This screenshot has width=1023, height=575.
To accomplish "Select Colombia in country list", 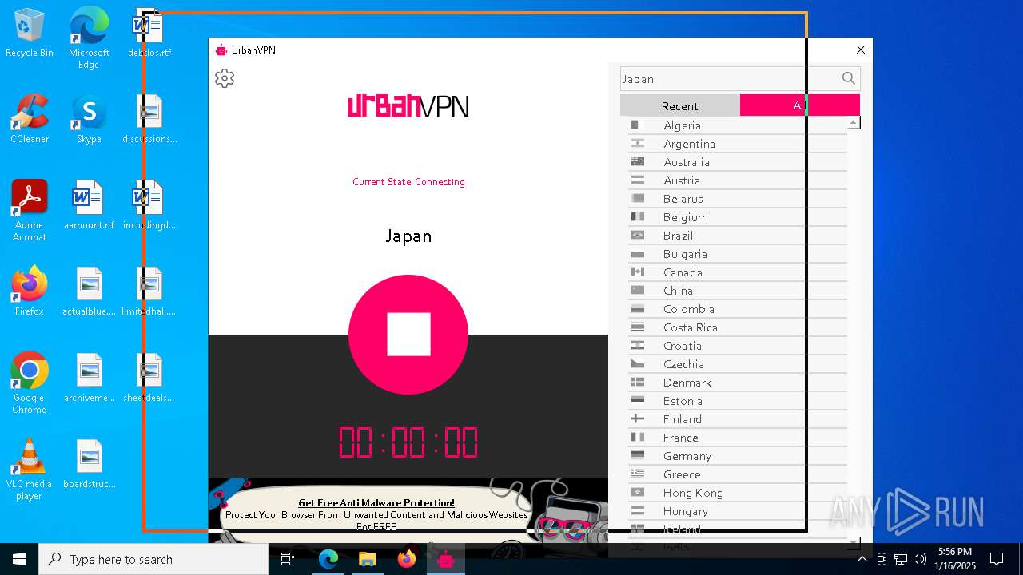I will (738, 309).
